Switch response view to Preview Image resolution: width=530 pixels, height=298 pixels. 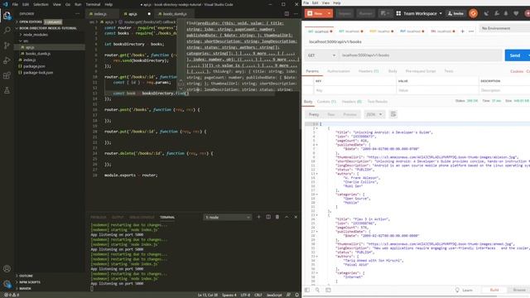[349, 114]
